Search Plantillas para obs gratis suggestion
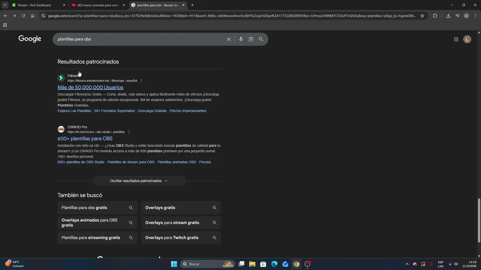The height and width of the screenshot is (270, 481). 97,208
